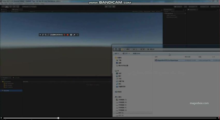Image resolution: width=220 pixels, height=120 pixels.
Task: Select the Scale tool in Unity toolbar
Action: [14, 7]
